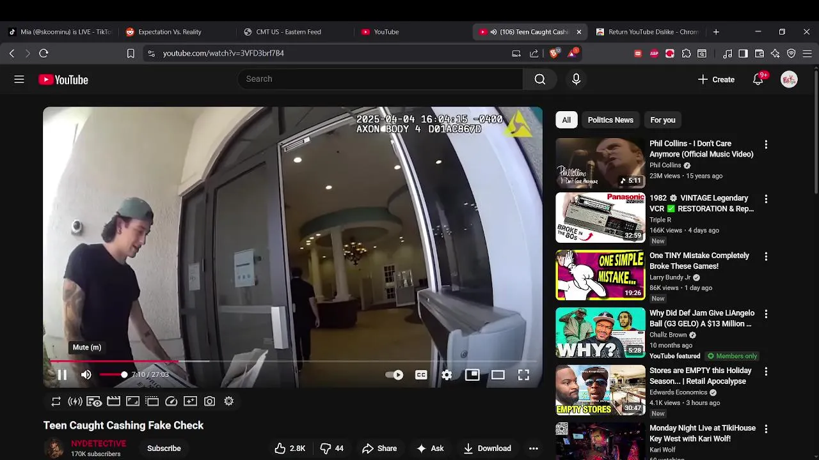Go back in browser history
Image resolution: width=819 pixels, height=460 pixels.
[x=12, y=54]
